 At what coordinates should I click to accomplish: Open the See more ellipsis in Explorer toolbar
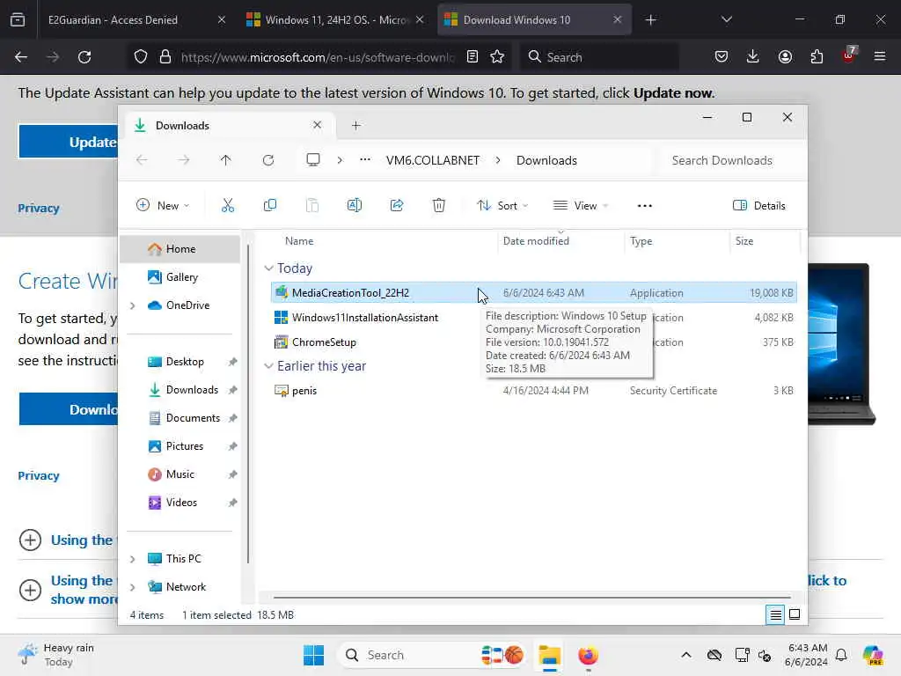[x=645, y=206]
